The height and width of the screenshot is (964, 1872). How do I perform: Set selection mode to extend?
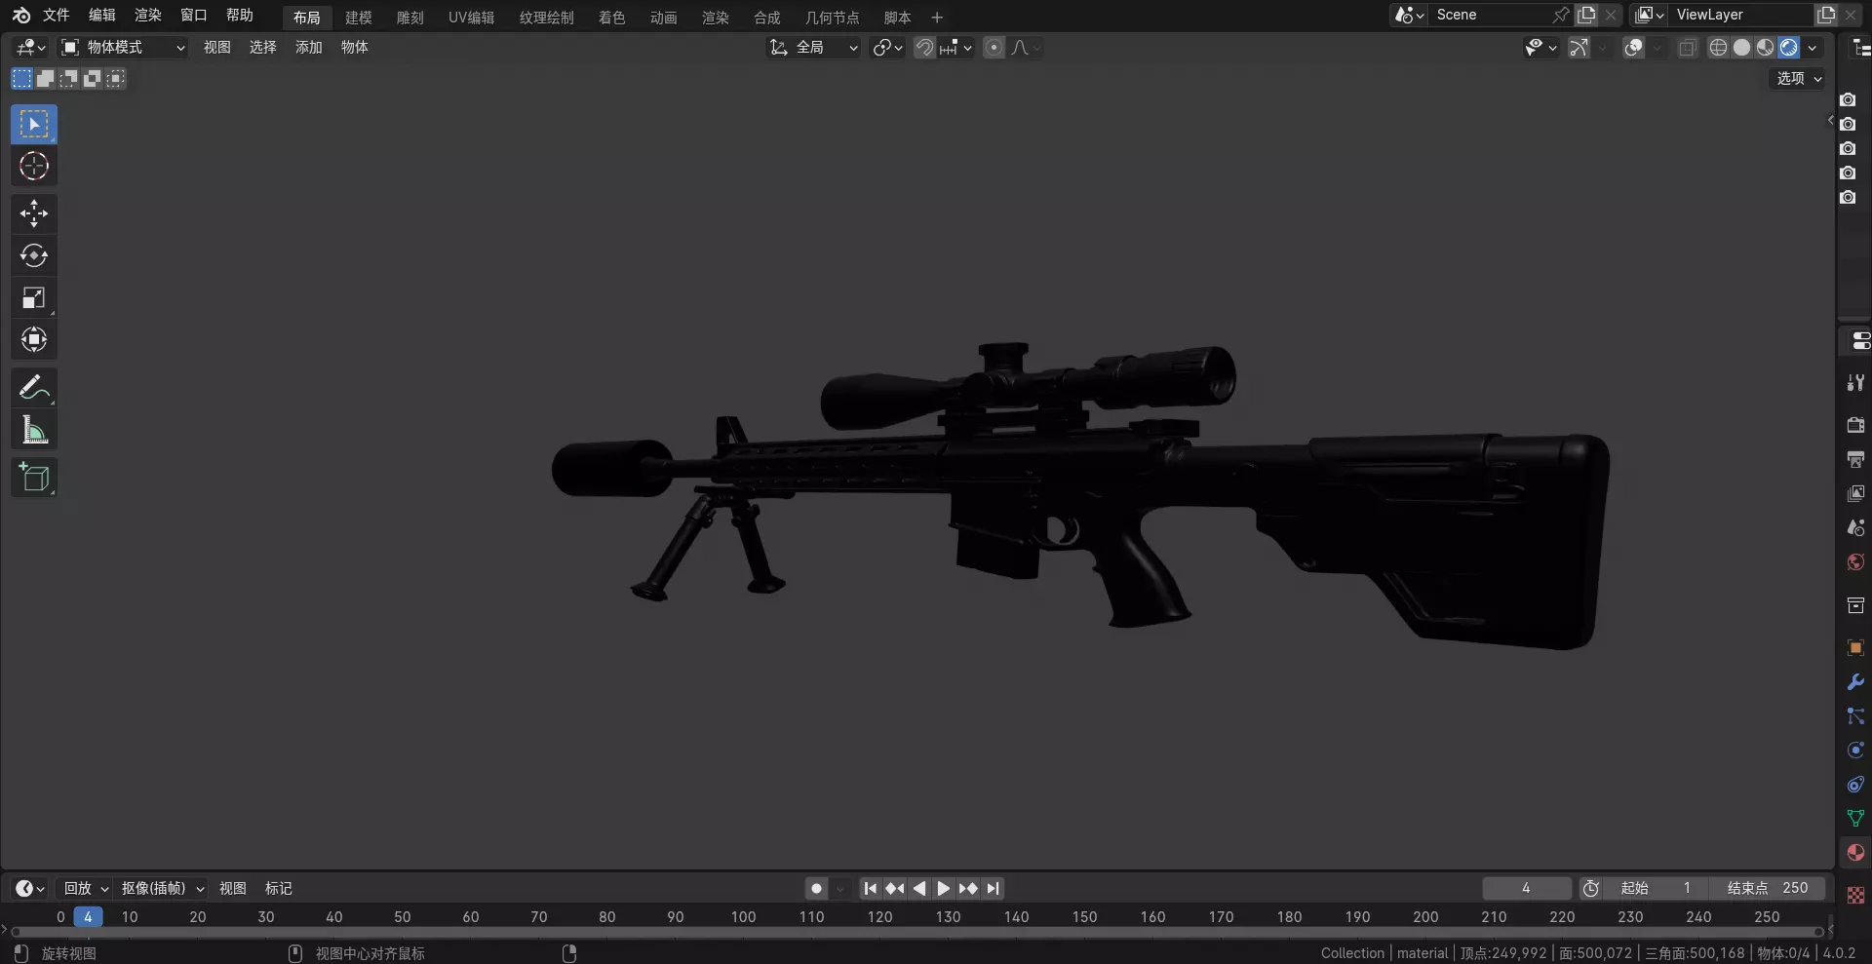click(45, 79)
